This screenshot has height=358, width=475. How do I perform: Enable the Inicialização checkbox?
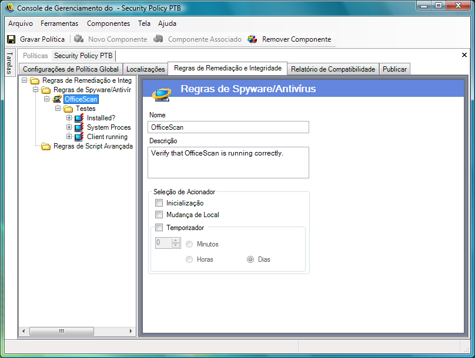[x=159, y=203]
